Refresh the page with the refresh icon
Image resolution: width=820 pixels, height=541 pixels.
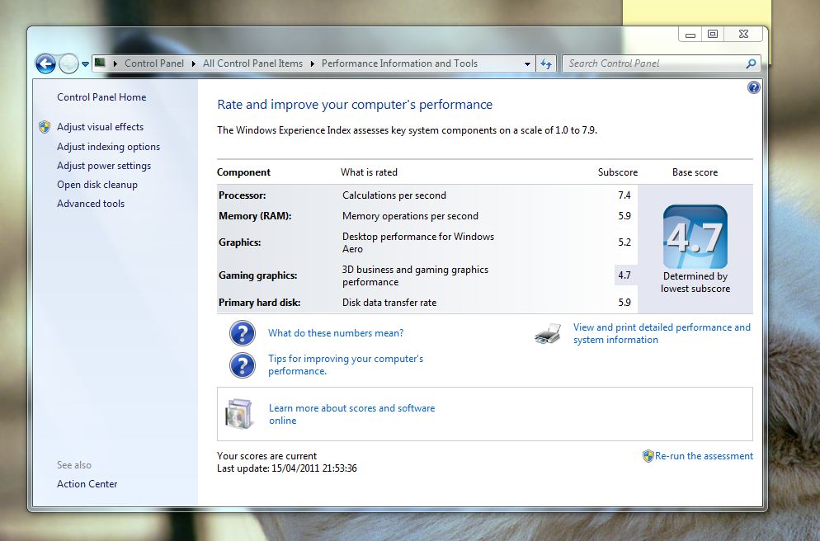(x=546, y=64)
